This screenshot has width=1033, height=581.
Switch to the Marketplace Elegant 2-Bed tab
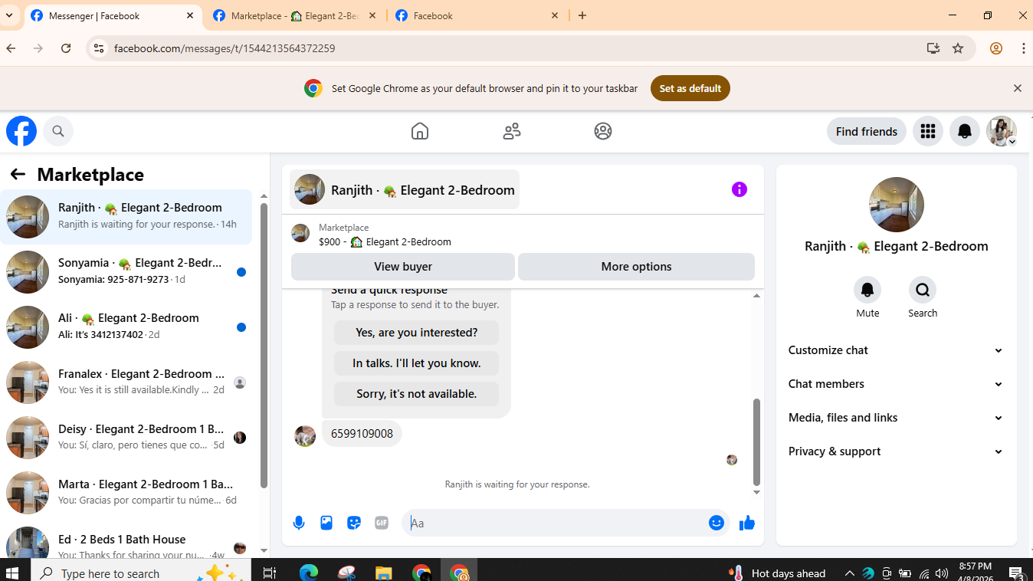coord(295,15)
